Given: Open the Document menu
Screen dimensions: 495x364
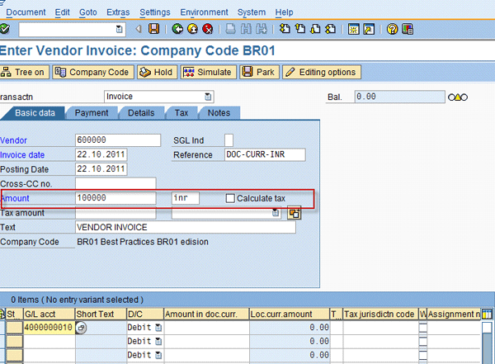Looking at the screenshot, I should coord(26,12).
